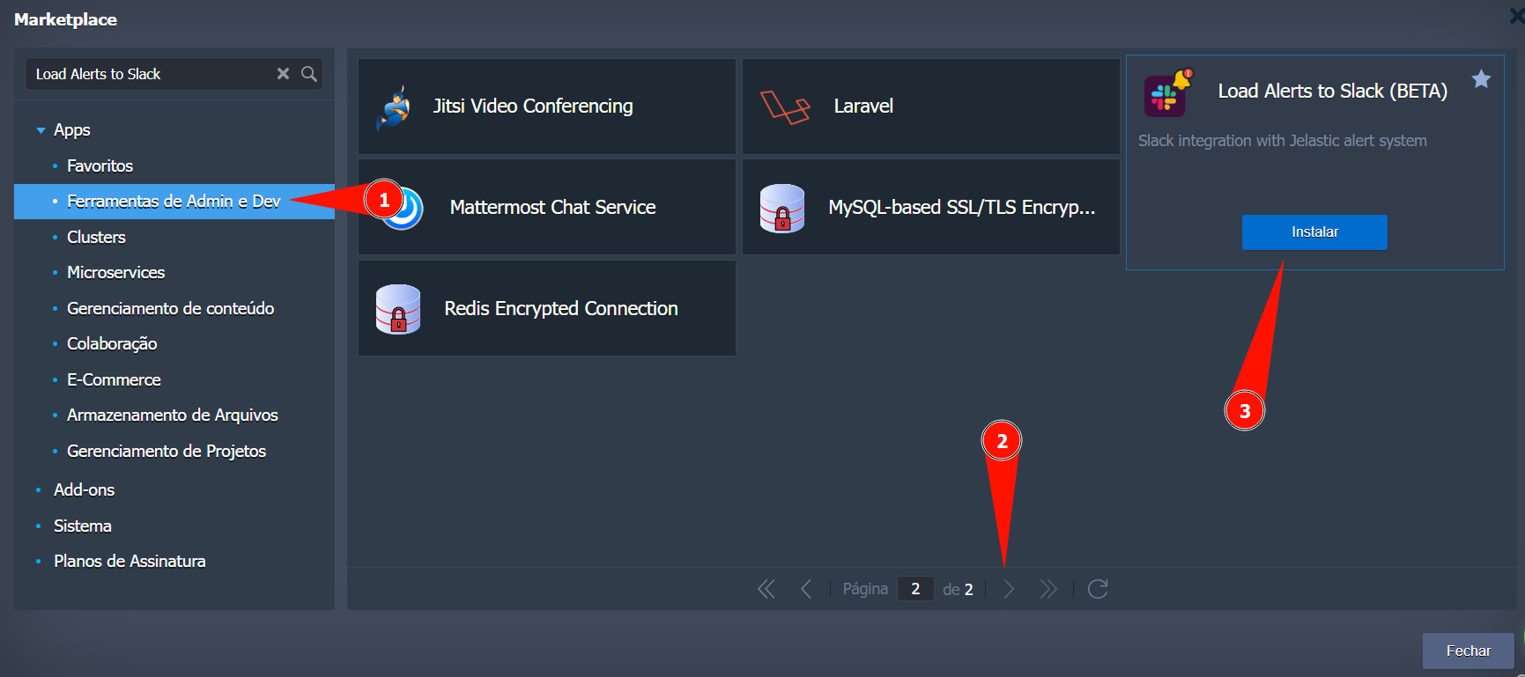Go to the first page of results
Image resolution: width=1525 pixels, height=677 pixels.
766,589
